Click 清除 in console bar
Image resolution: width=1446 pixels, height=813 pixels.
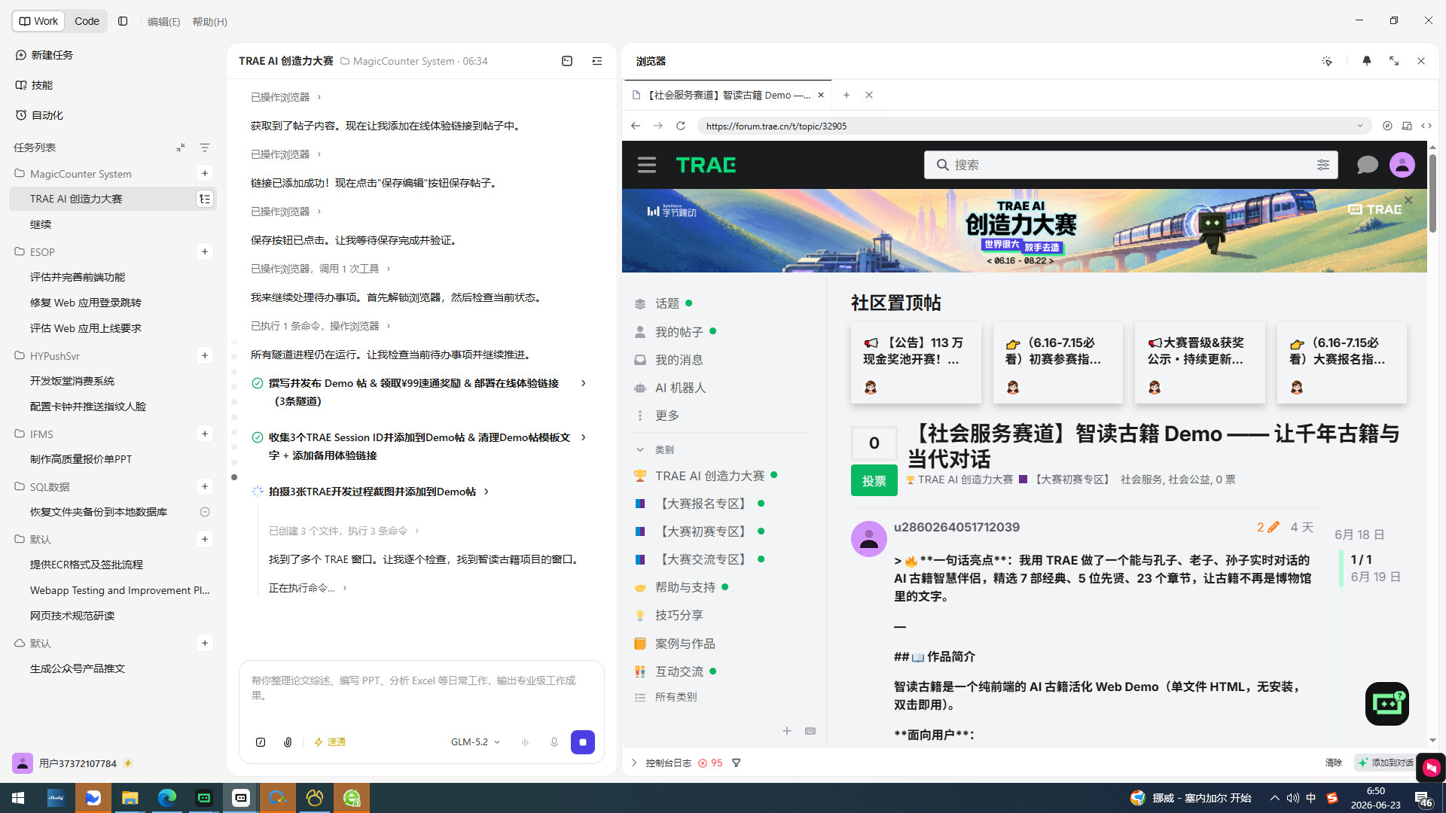click(1334, 763)
